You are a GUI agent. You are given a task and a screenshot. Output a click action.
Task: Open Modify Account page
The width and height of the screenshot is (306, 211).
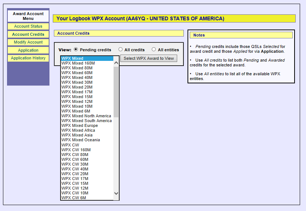[x=28, y=42]
